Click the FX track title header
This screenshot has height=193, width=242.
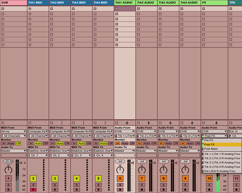tap(214, 3)
